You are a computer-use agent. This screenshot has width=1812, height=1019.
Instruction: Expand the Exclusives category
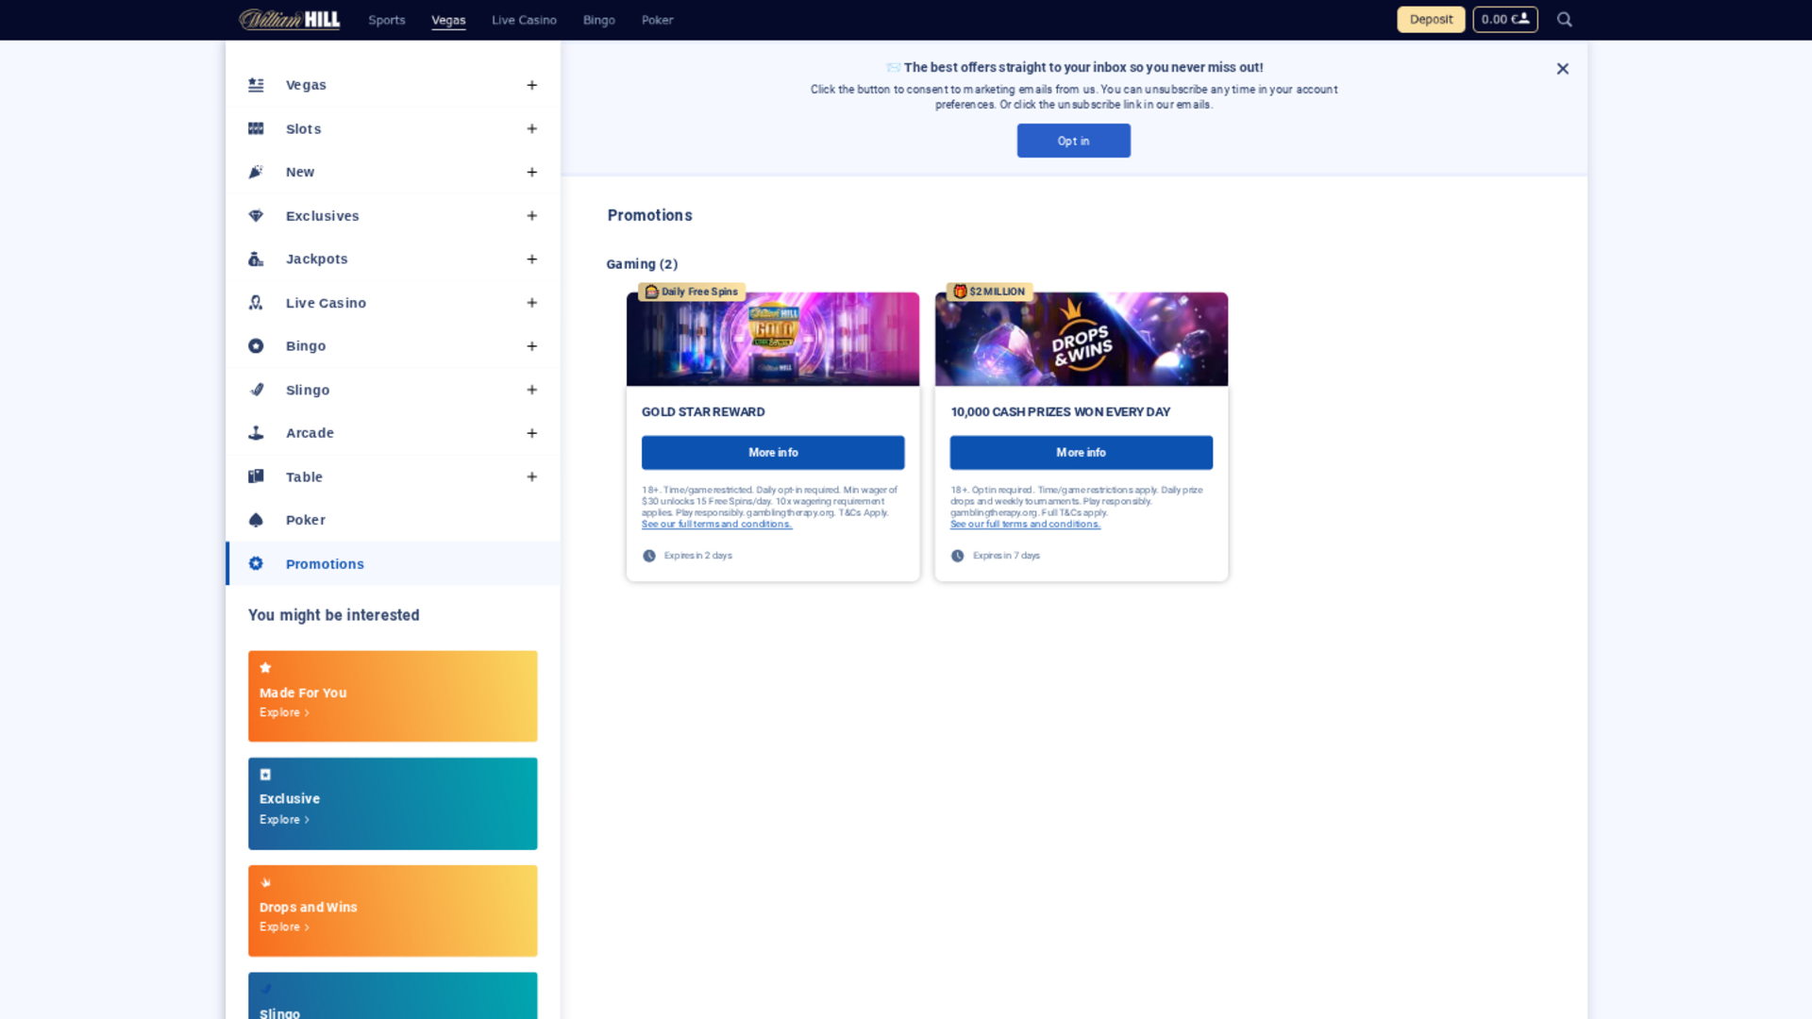pos(532,215)
